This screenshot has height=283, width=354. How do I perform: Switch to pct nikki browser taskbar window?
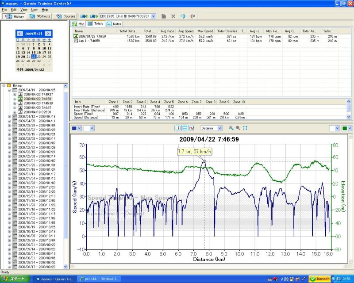click(x=99, y=279)
